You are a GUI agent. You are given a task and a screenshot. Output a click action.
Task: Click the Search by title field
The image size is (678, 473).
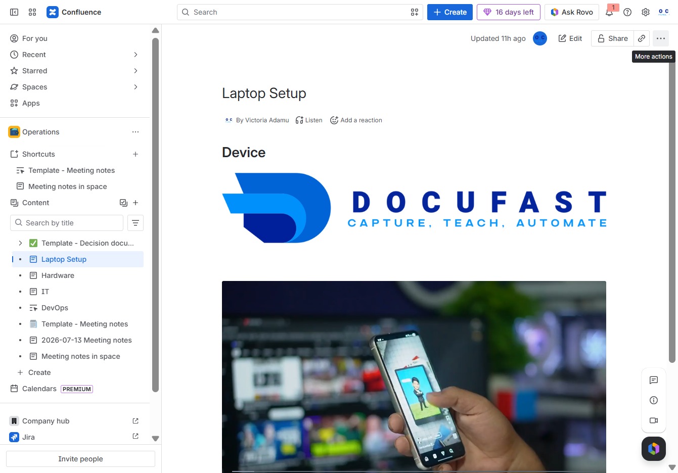(x=67, y=223)
